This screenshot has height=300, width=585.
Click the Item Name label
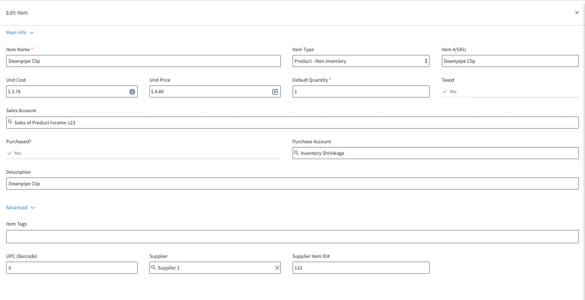[x=18, y=49]
